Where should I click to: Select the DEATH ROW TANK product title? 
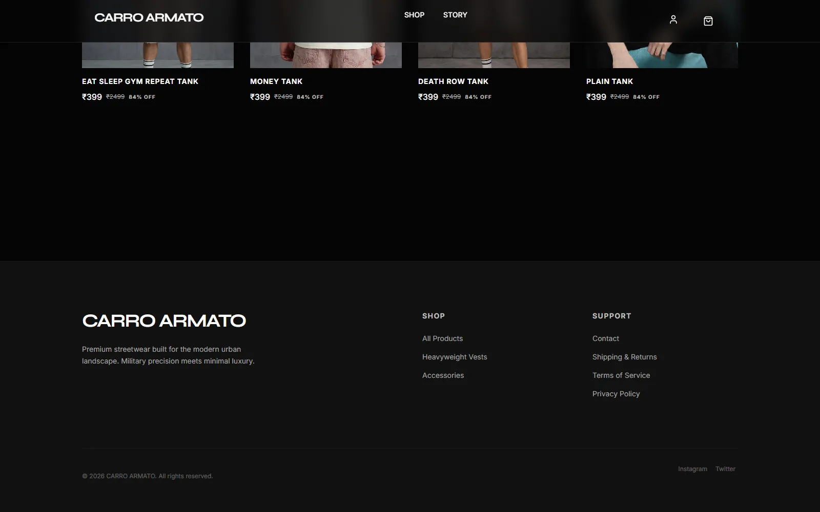click(453, 81)
